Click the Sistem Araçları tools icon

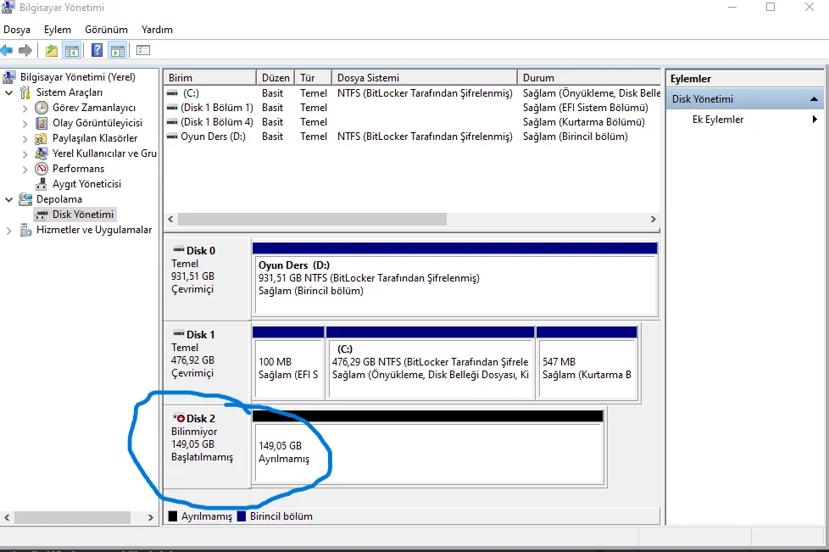[25, 92]
